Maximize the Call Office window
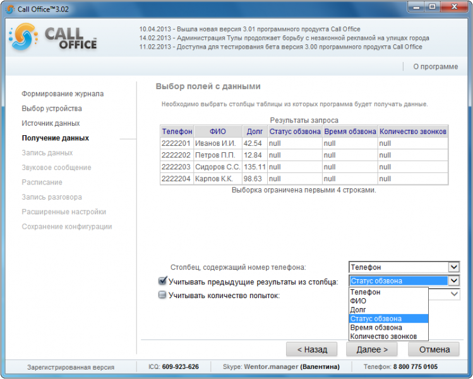Viewport: 473px width, 379px height. (x=432, y=7)
